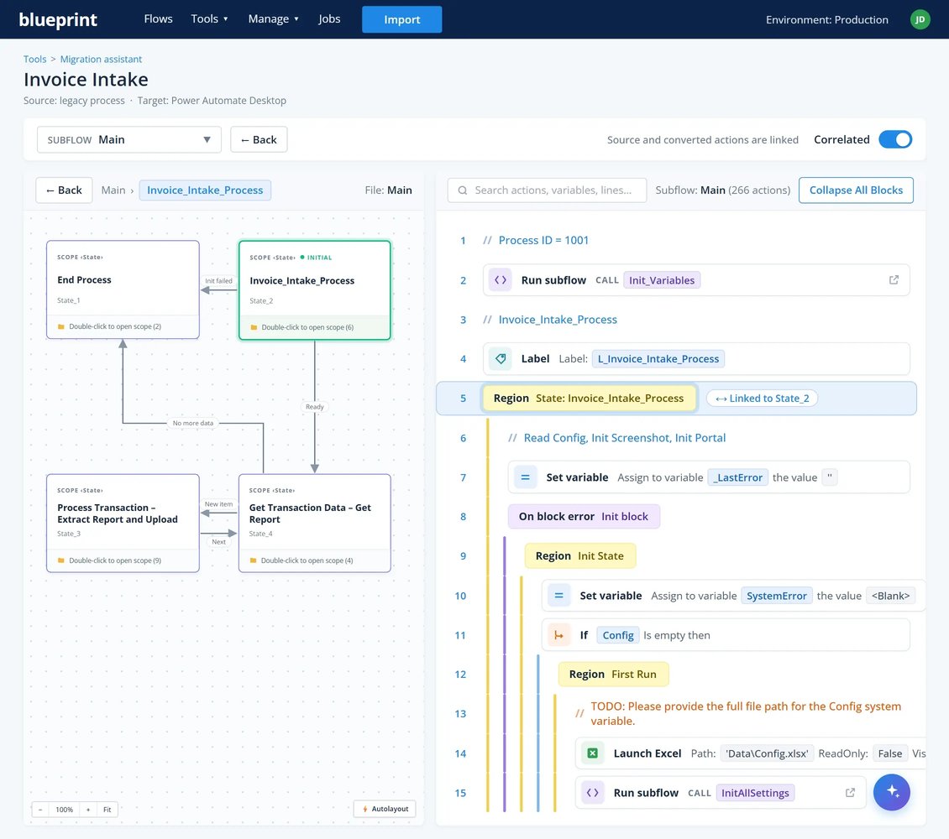Click the Set variable icon for SystemError
The width and height of the screenshot is (949, 839).
(558, 596)
